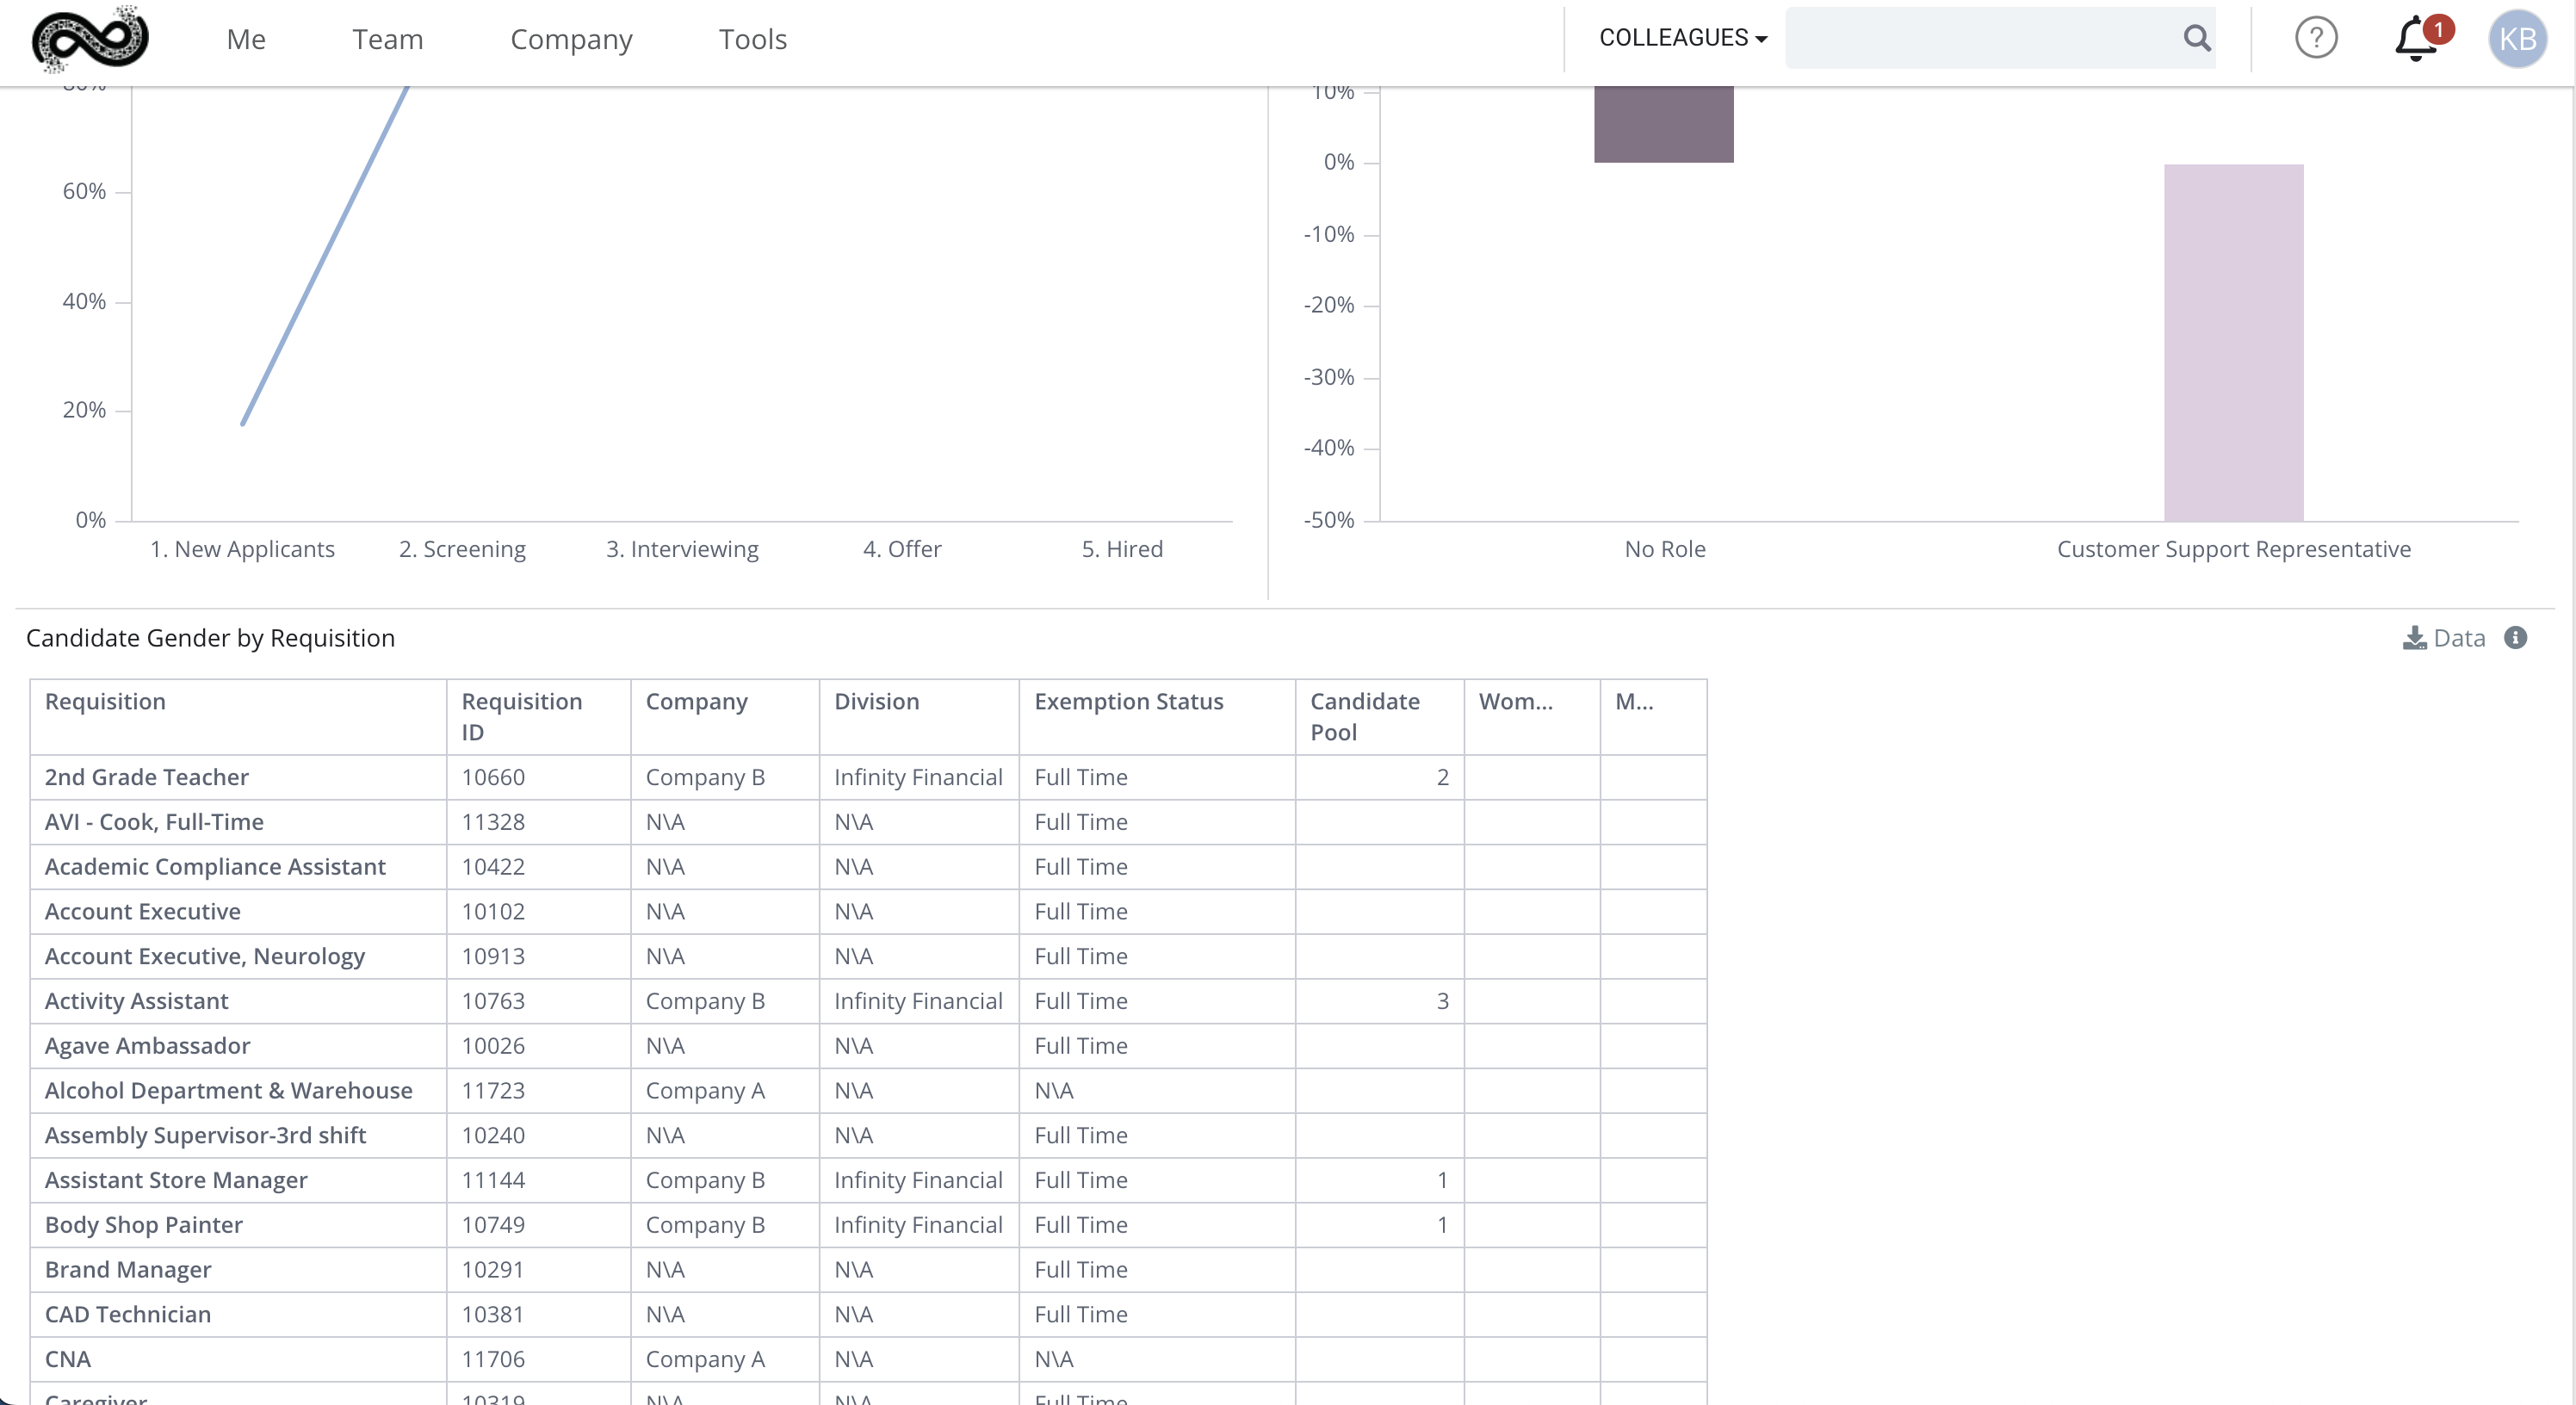
Task: Open the COLLEAGUES search scope dropdown
Action: 1683,38
